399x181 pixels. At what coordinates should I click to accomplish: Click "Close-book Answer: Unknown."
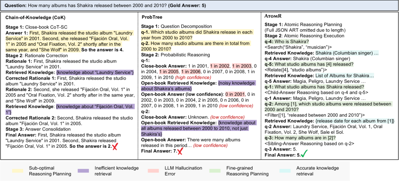tap(175, 117)
